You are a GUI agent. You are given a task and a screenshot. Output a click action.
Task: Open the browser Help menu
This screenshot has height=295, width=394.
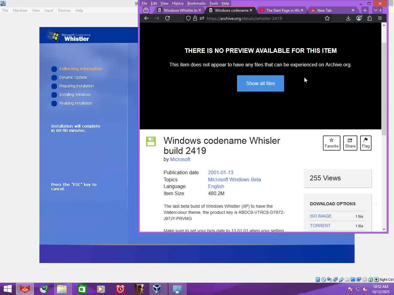(225, 3)
